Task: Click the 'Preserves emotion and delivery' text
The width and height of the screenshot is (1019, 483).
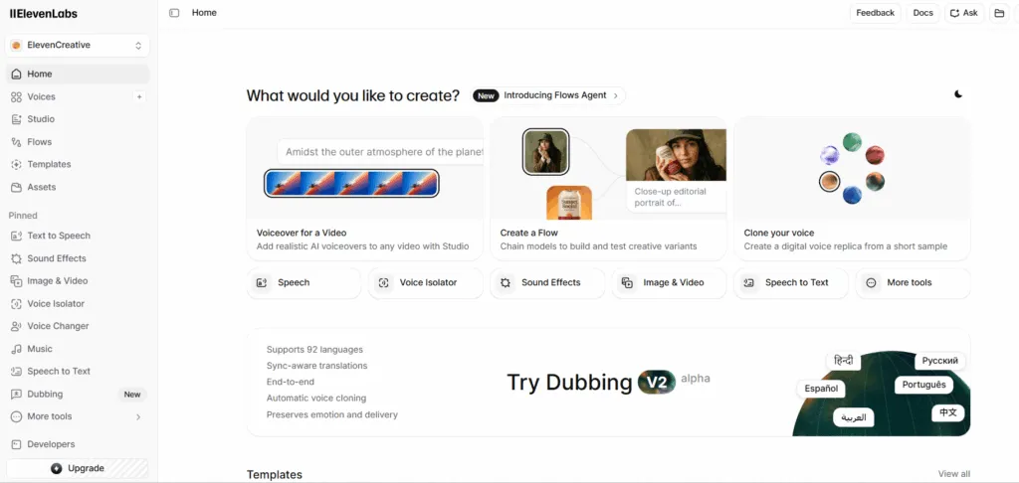Action: pos(332,414)
